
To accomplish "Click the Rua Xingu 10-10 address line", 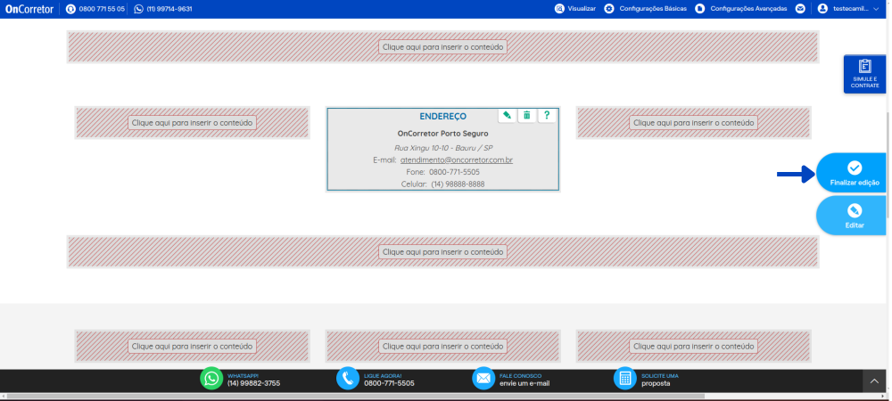I will point(443,148).
